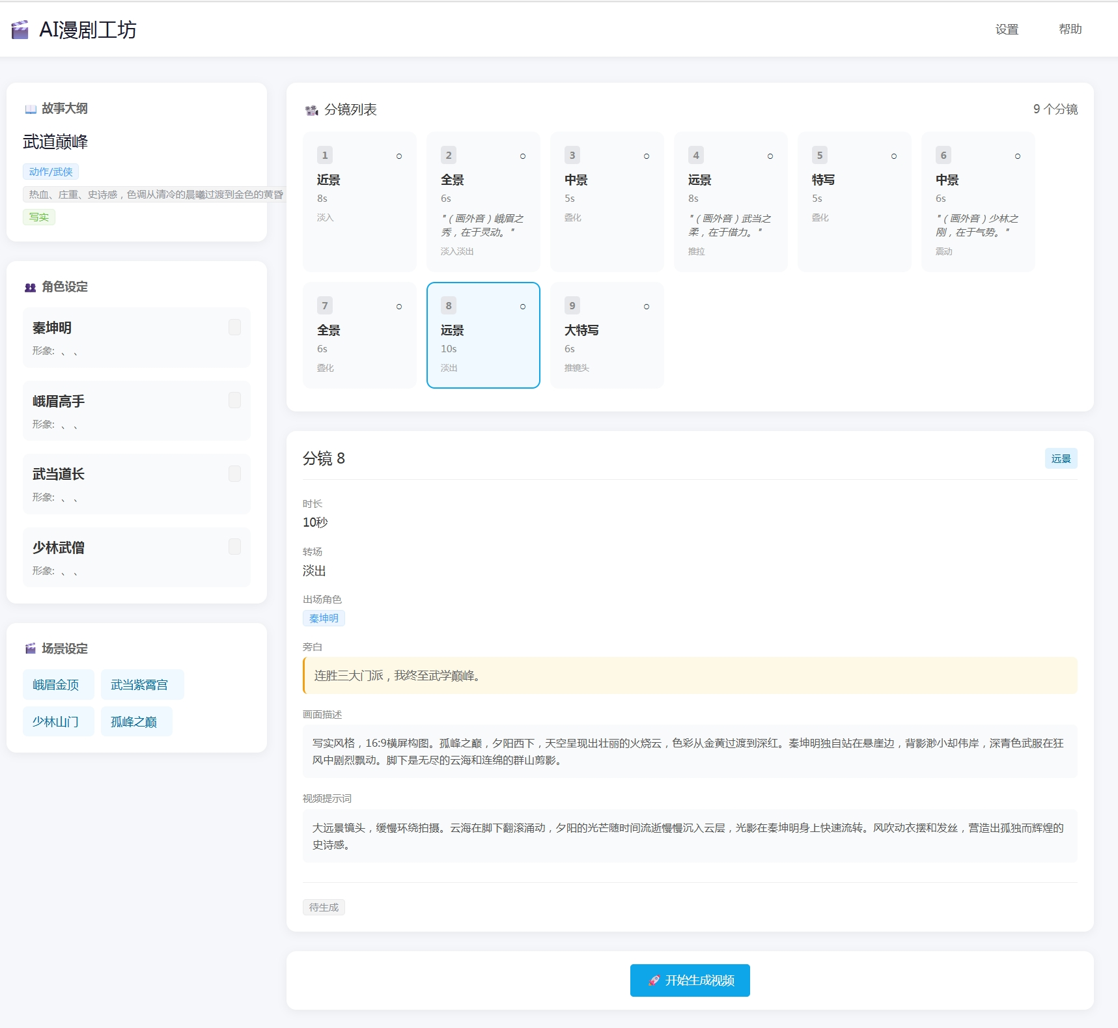Tick the checkbox for character 峨眉高手

pyautogui.click(x=235, y=400)
